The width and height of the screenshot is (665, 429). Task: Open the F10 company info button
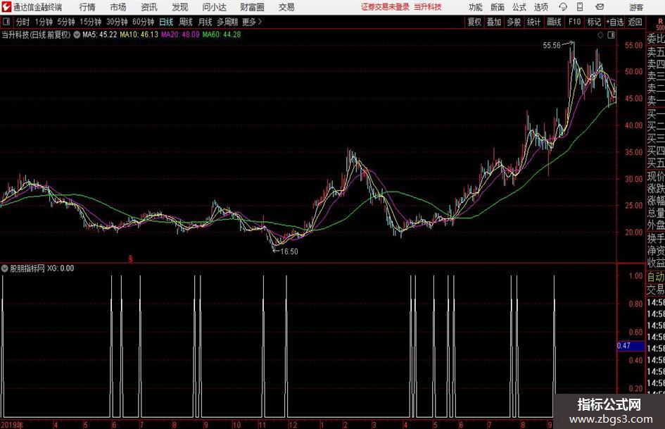click(x=575, y=22)
